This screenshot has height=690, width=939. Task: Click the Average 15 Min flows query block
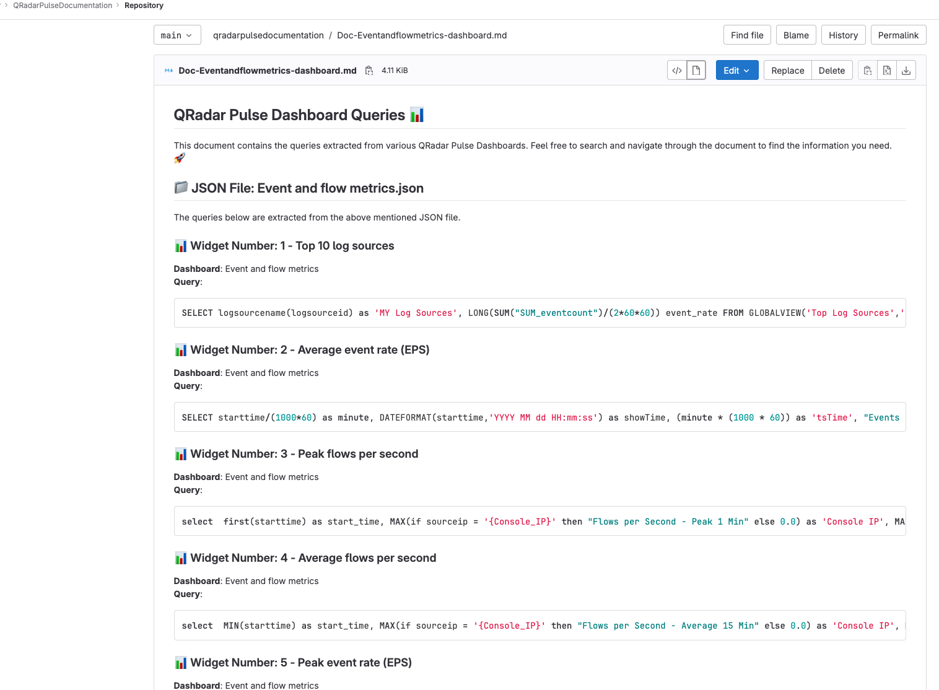tap(539, 626)
